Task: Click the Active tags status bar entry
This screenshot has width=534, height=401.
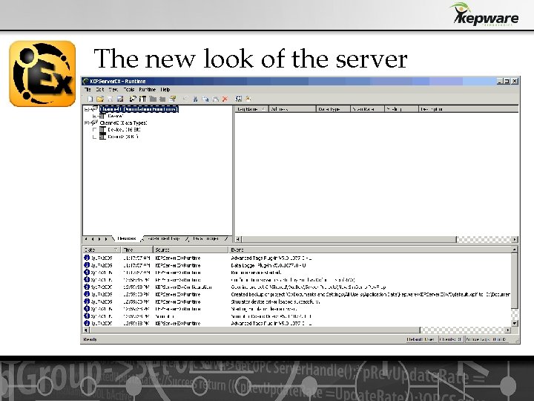Action: tap(486, 339)
